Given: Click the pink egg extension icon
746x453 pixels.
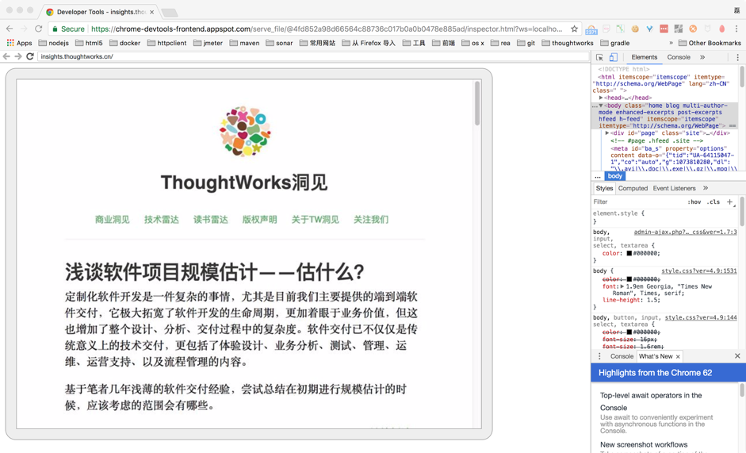Looking at the screenshot, I should [x=721, y=29].
